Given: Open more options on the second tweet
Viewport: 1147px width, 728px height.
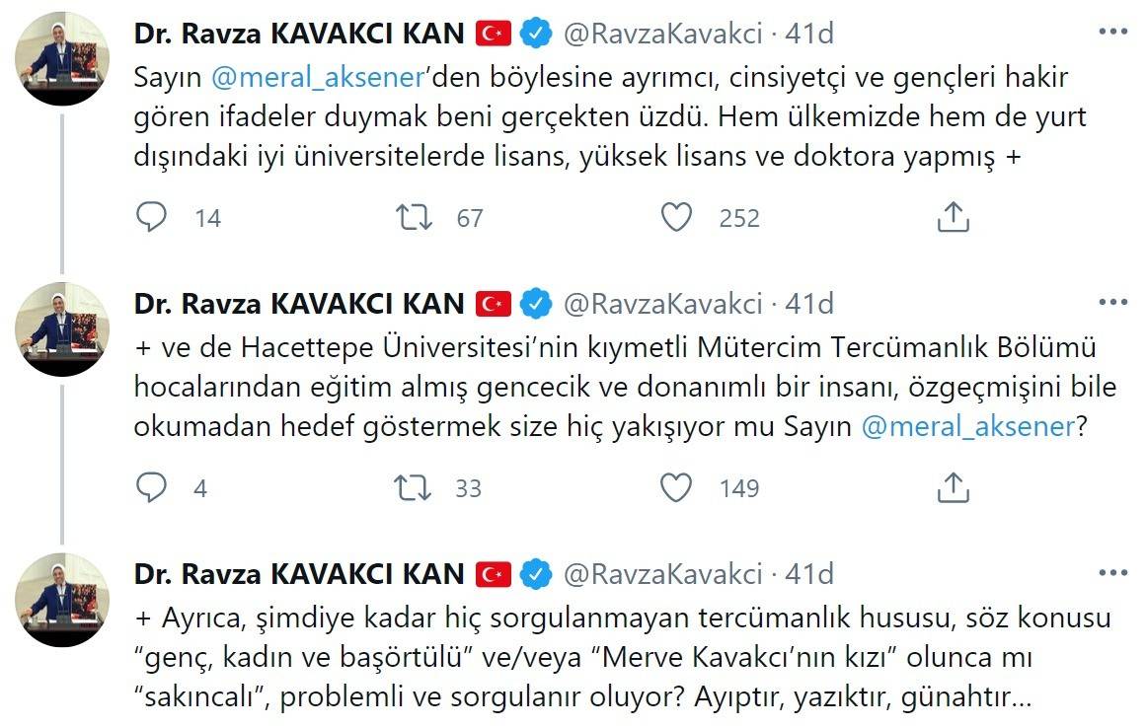Looking at the screenshot, I should tap(1112, 302).
